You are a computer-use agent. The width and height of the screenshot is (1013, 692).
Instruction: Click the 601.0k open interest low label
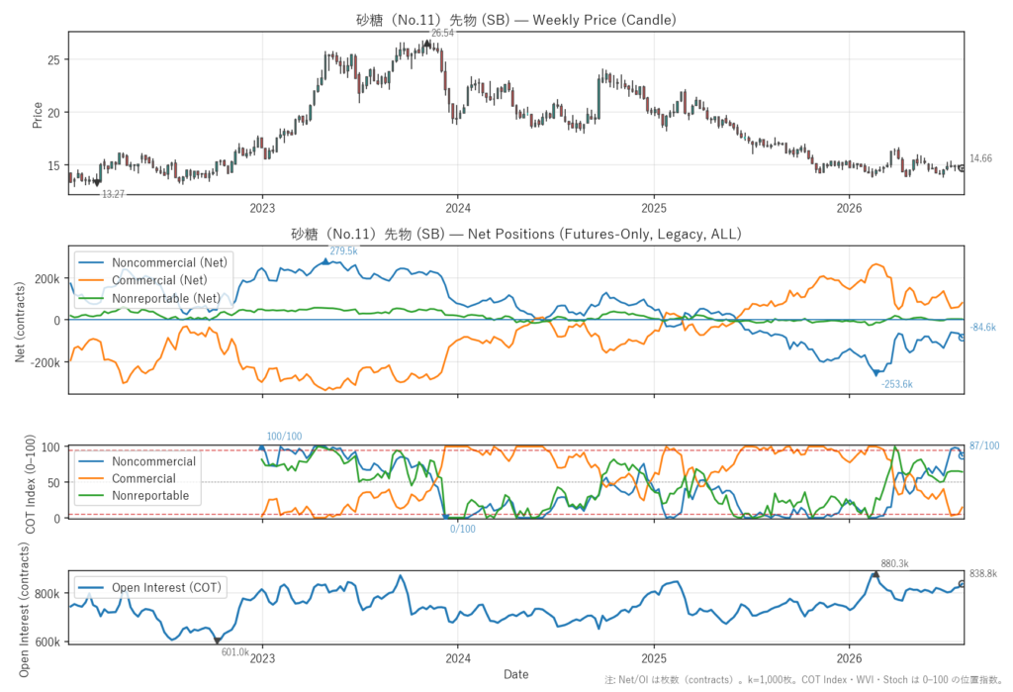(235, 651)
